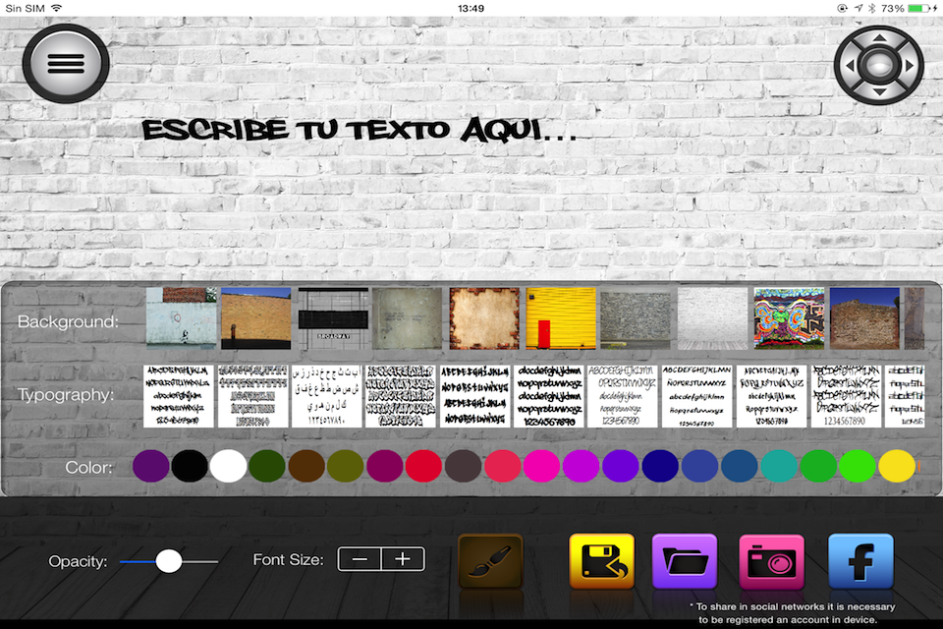943x629 pixels.
Task: Increase font size with plus button
Action: [403, 559]
